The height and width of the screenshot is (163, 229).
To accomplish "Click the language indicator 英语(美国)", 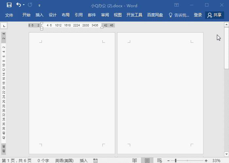I will (x=64, y=160).
